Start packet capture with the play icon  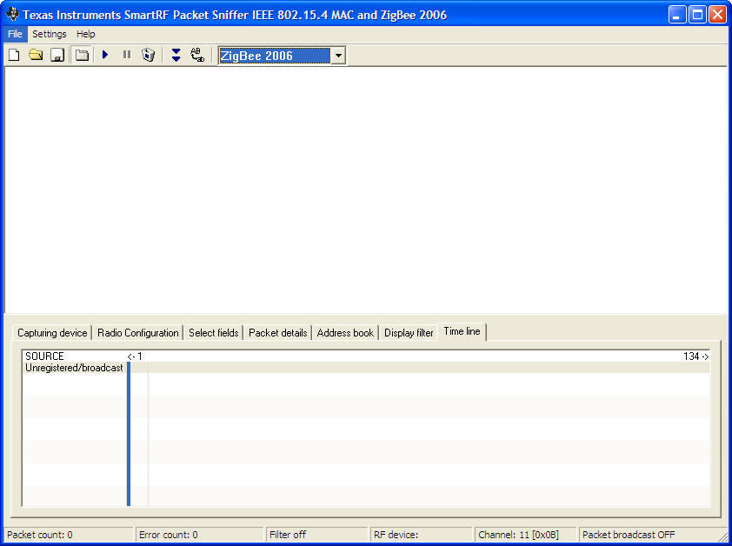tap(104, 54)
